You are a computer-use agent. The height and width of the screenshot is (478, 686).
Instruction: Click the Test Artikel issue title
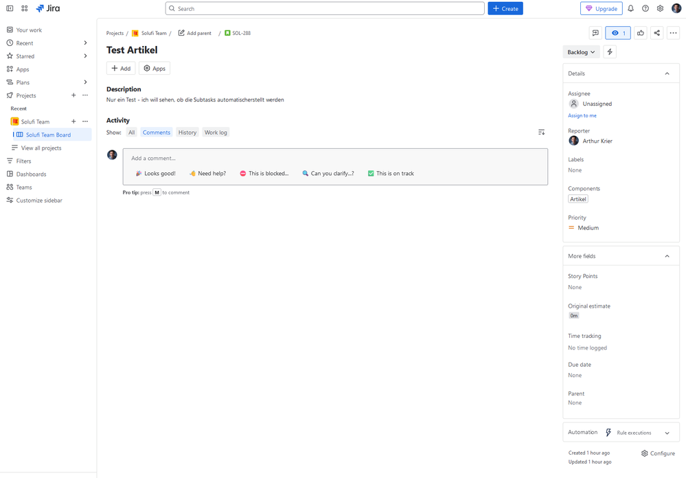point(132,50)
